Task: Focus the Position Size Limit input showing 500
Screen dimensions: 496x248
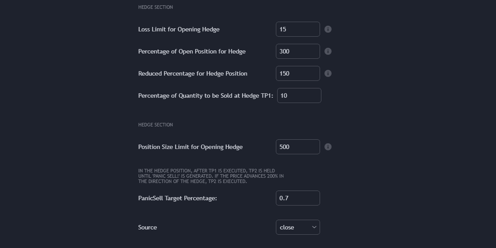Action: (298, 147)
